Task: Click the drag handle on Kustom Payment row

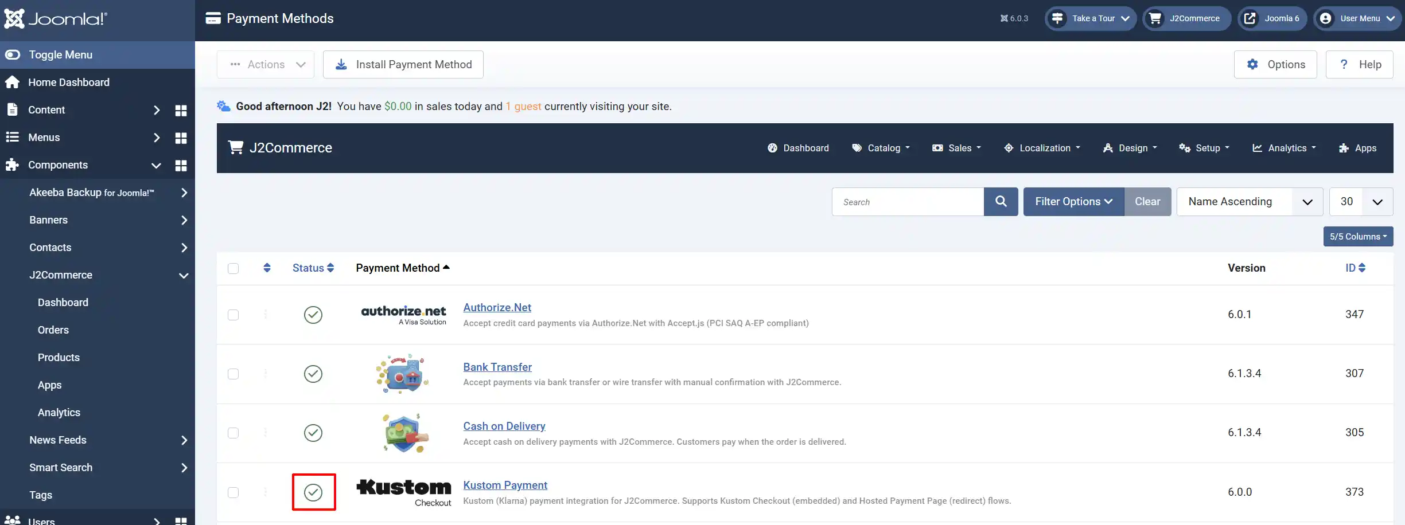Action: (x=266, y=492)
